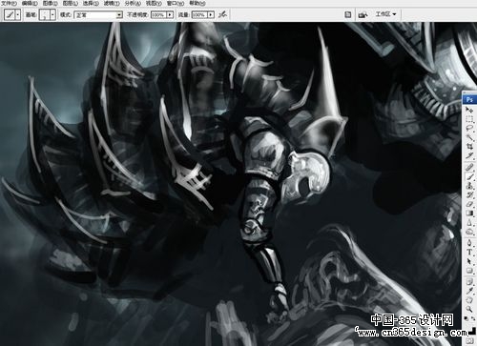This screenshot has width=477, height=346.
Task: Expand the opacity slider arrow
Action: point(170,14)
